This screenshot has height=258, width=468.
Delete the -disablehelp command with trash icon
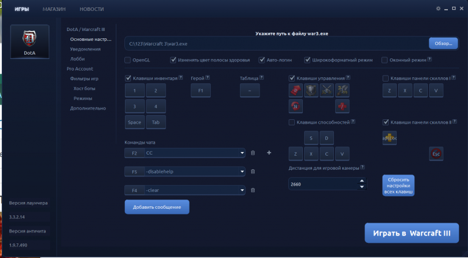click(253, 172)
